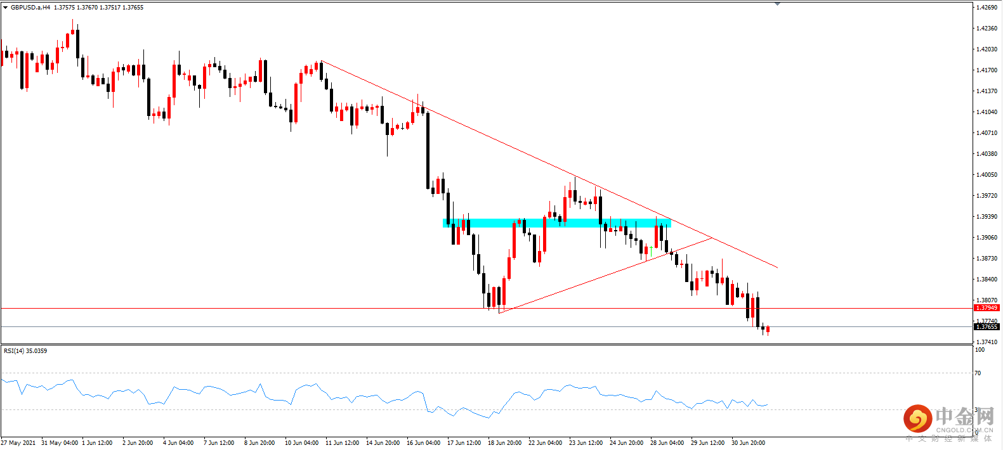Image resolution: width=1003 pixels, height=450 pixels.
Task: Click the RSI(14) 35.0359 indicator label
Action: (x=25, y=350)
